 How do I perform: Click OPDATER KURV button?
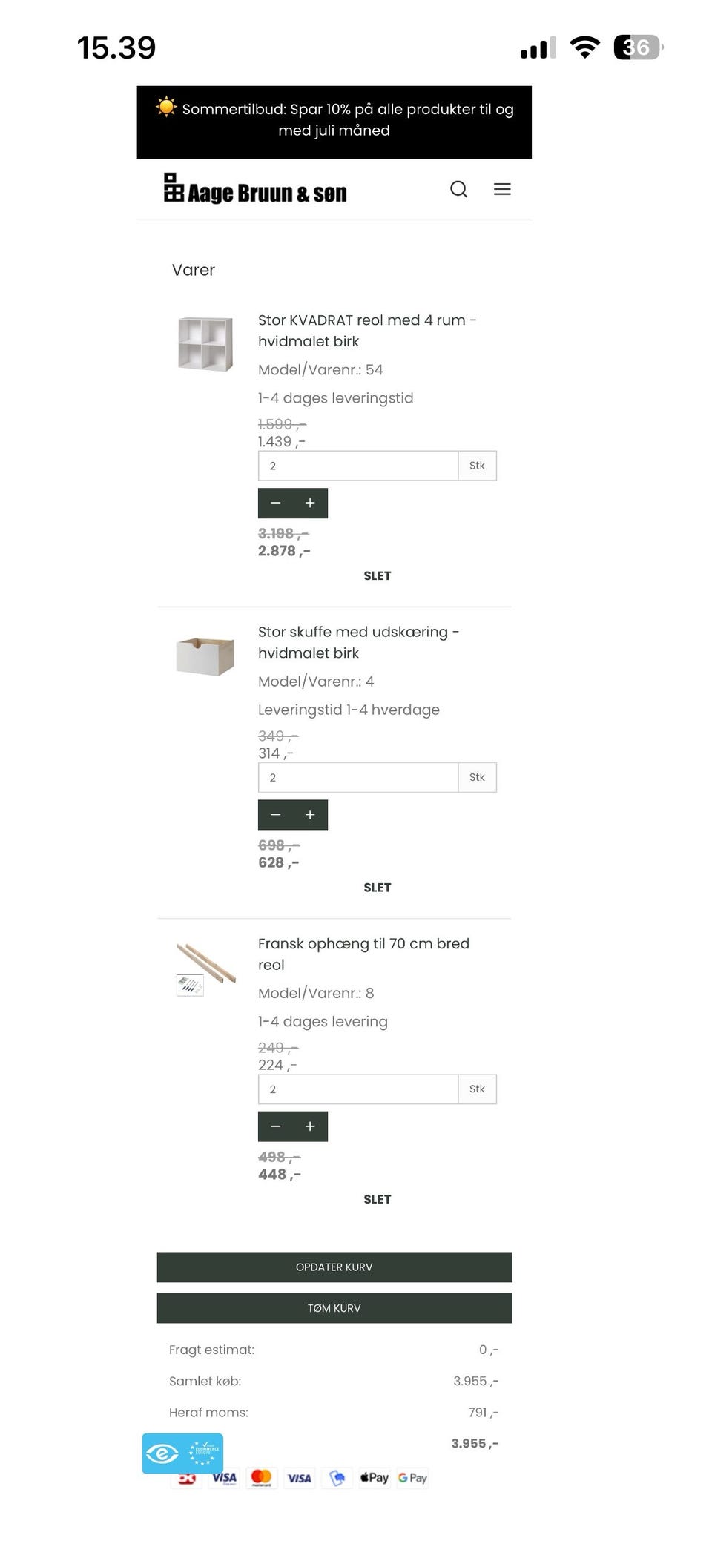(x=334, y=1267)
